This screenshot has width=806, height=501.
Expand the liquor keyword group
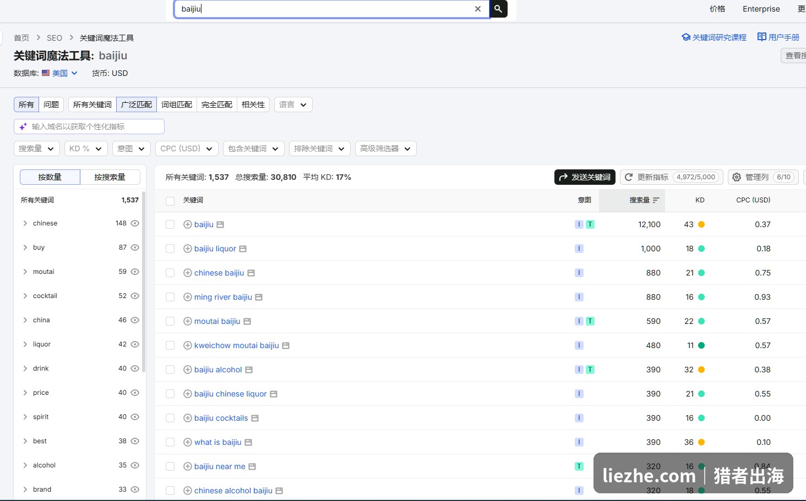(25, 344)
